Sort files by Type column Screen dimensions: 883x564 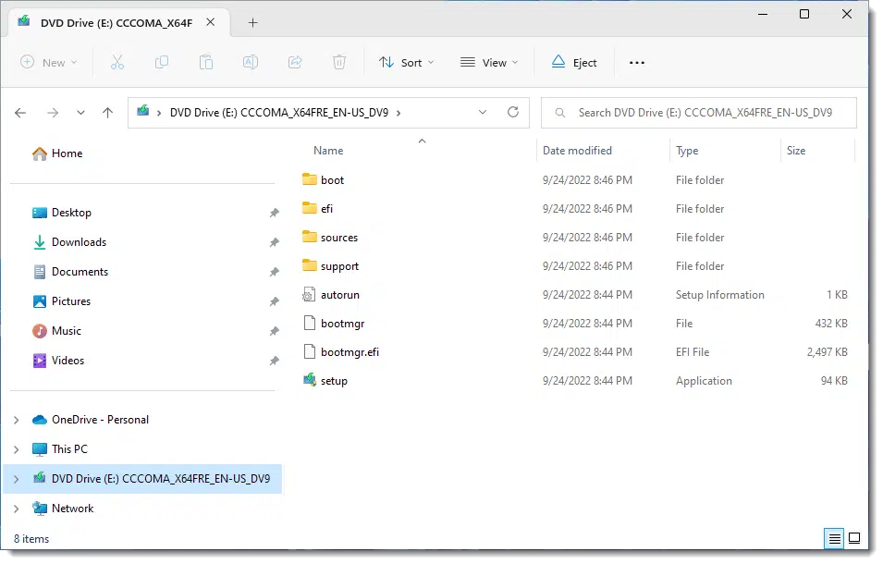pos(687,151)
